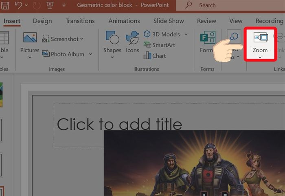The height and width of the screenshot is (196, 285).
Task: Insert a Chart from the ribbon
Action: pos(155,55)
